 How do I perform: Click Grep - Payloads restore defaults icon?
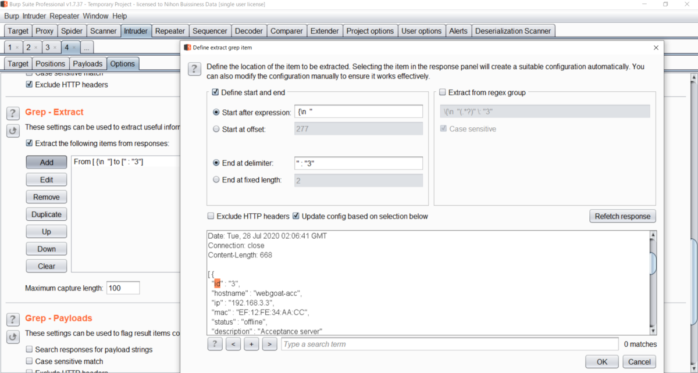13,337
